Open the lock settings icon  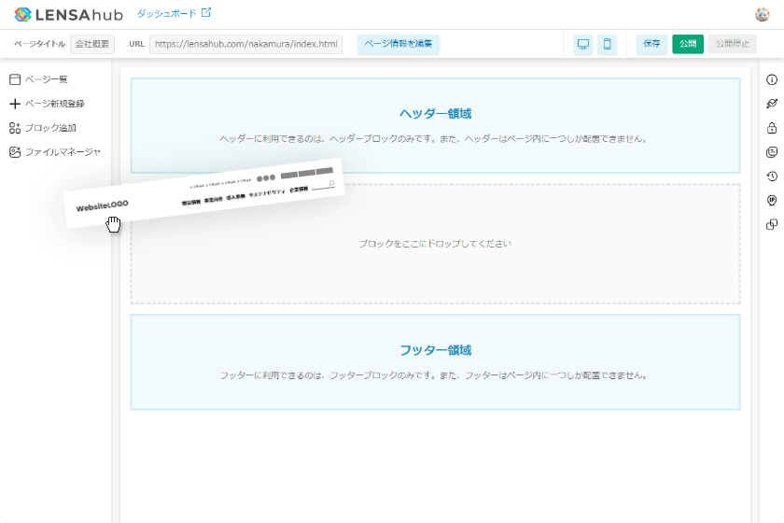771,128
